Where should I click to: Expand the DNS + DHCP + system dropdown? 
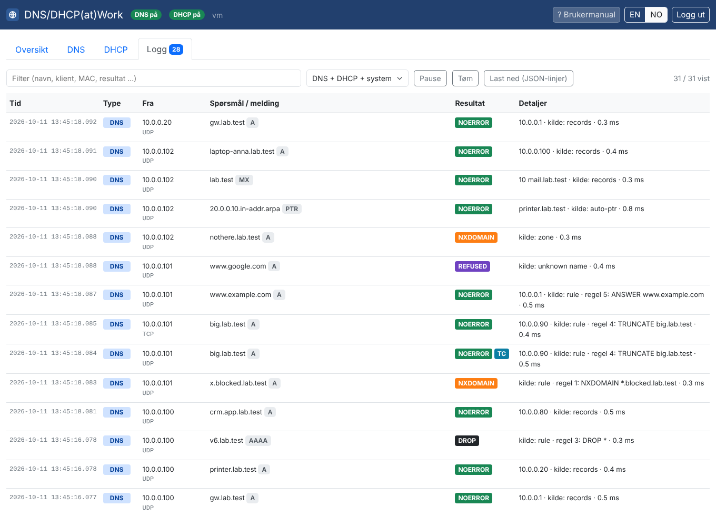click(357, 78)
